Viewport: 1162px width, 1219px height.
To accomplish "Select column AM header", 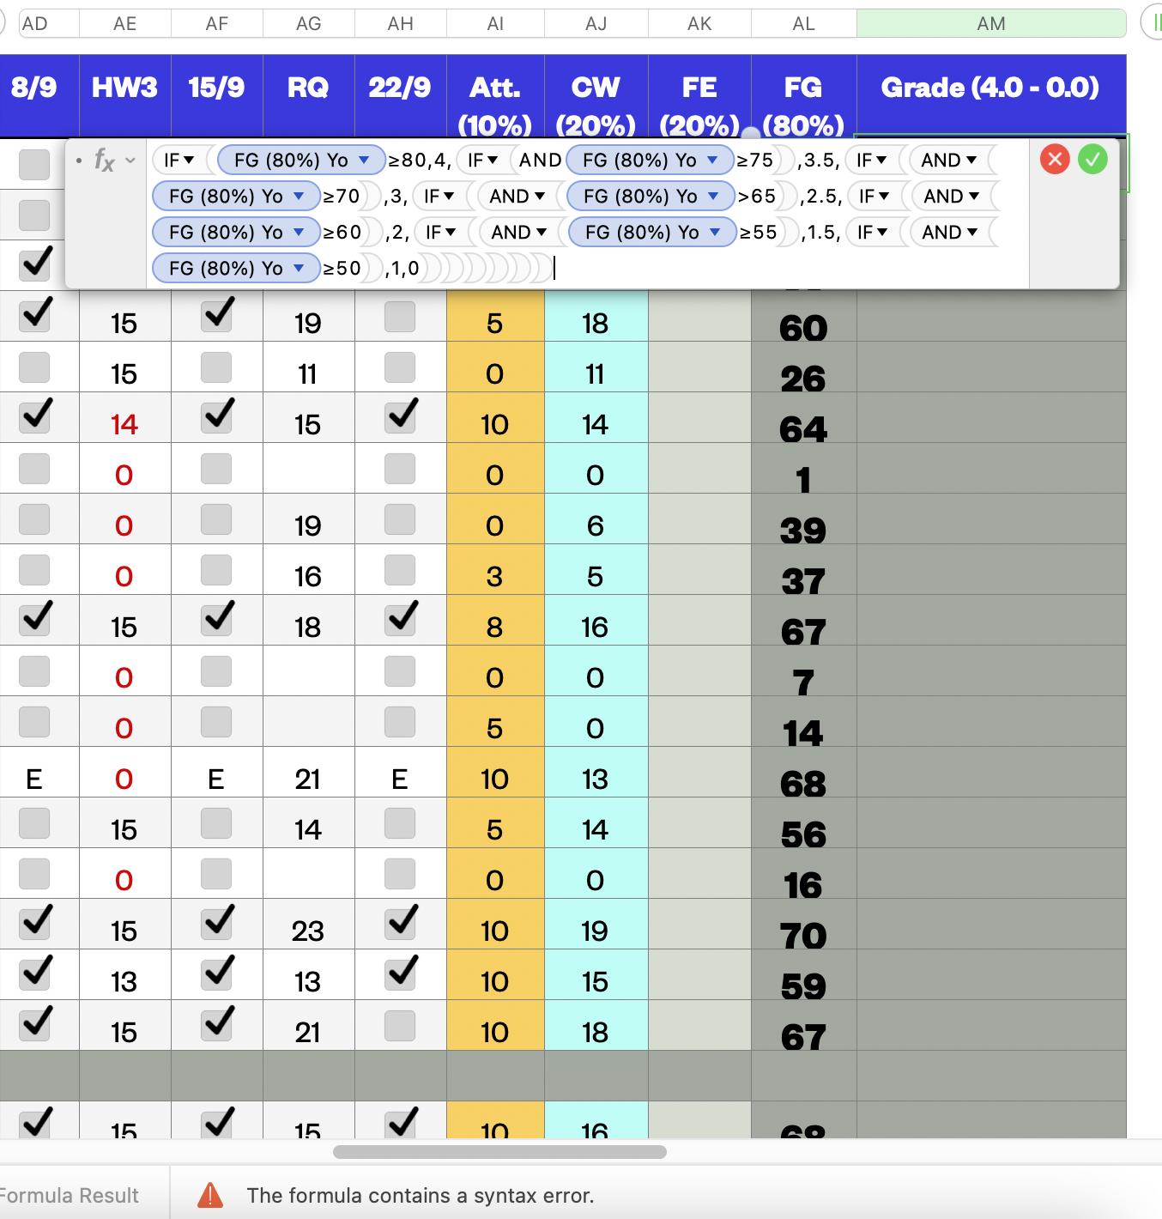I will [x=991, y=24].
